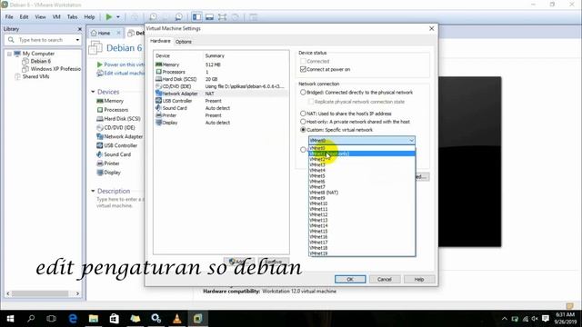
Task: Open VLC media player from taskbar
Action: coord(177,319)
